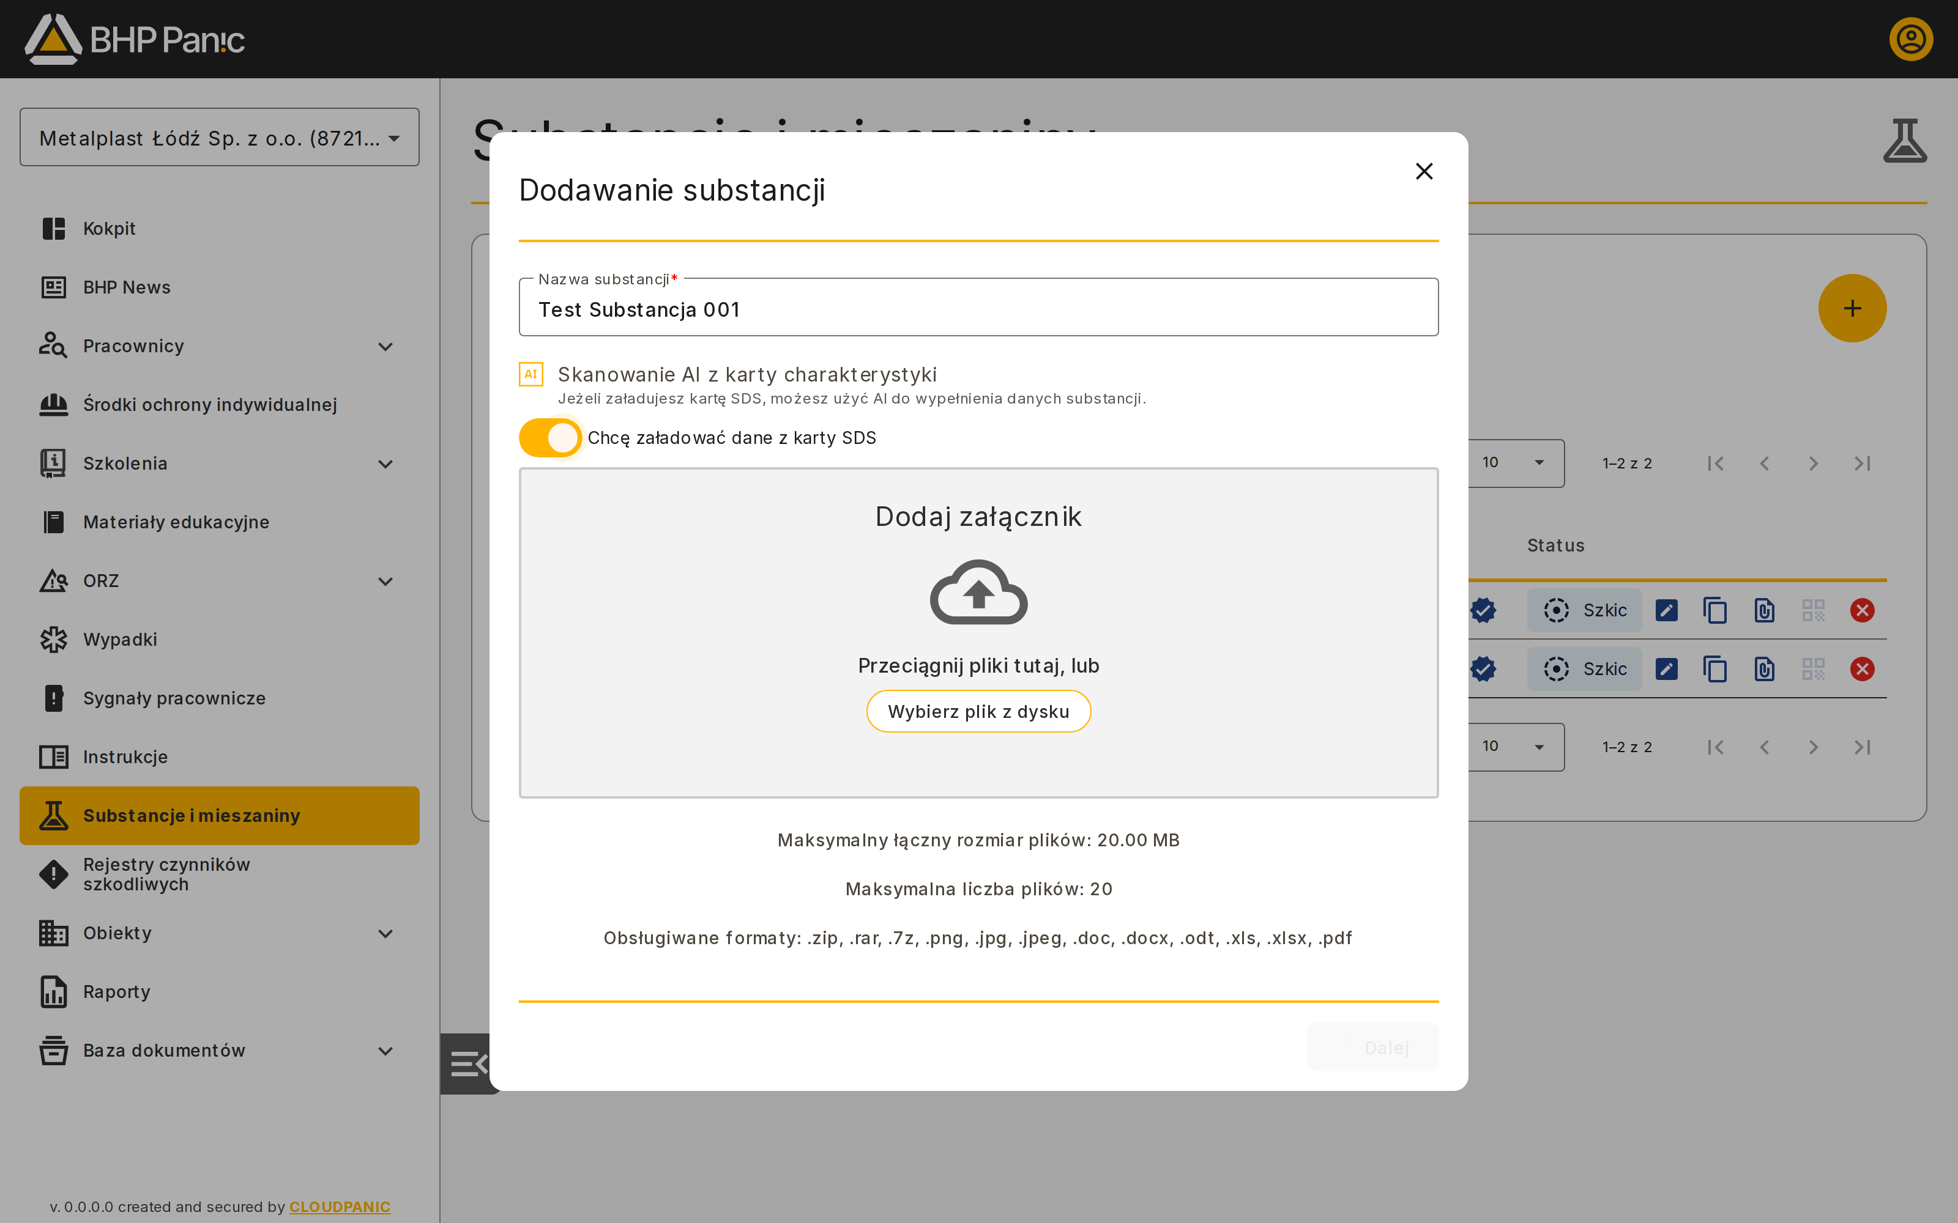The width and height of the screenshot is (1958, 1223).
Task: Click the Dalej button
Action: 1372,1047
